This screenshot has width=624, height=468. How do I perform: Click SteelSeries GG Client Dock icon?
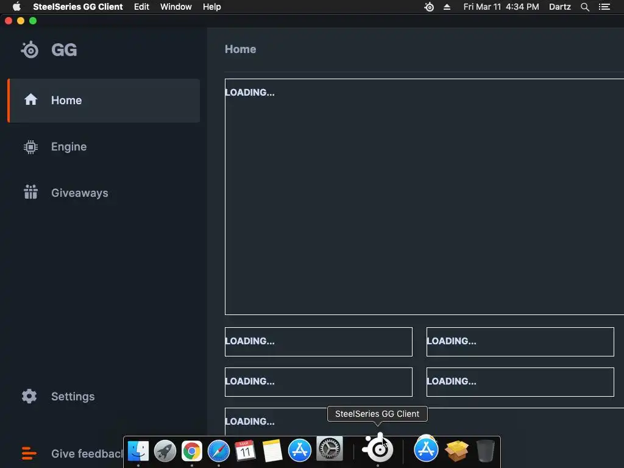click(378, 448)
